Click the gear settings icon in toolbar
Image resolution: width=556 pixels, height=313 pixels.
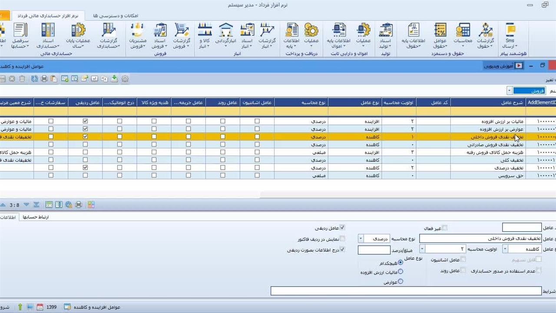(125, 79)
